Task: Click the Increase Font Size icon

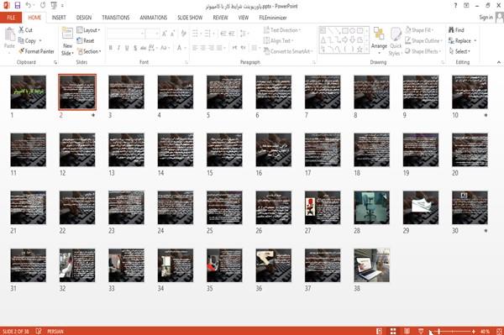Action: pos(165,33)
